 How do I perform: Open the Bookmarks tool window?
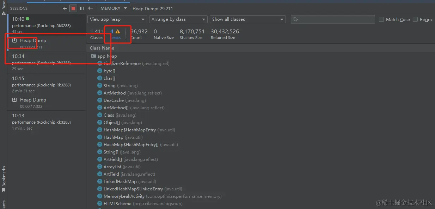coord(4,179)
